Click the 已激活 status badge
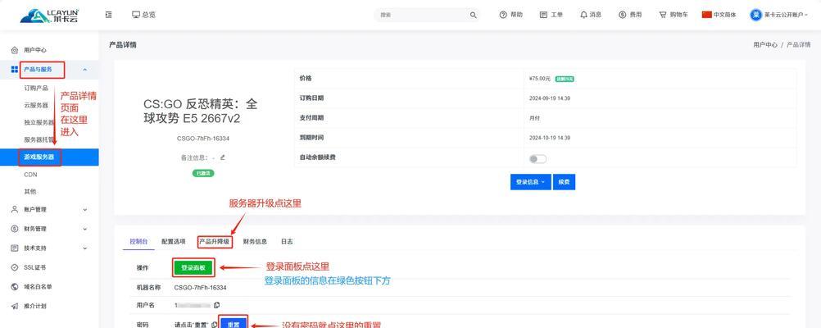The height and width of the screenshot is (328, 821). 203,174
